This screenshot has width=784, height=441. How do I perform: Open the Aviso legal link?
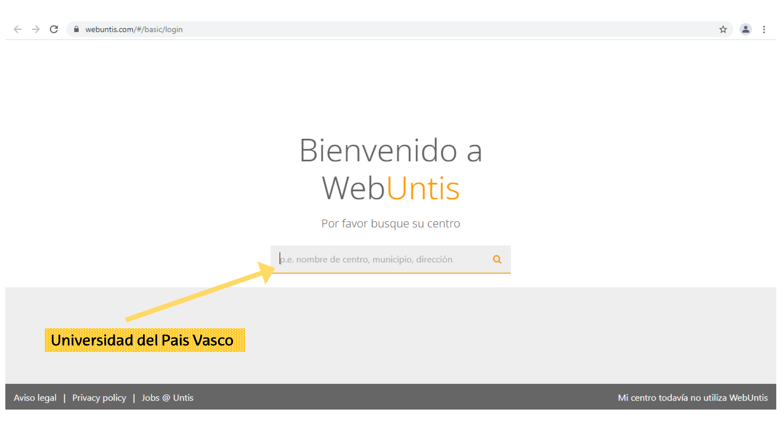[35, 398]
